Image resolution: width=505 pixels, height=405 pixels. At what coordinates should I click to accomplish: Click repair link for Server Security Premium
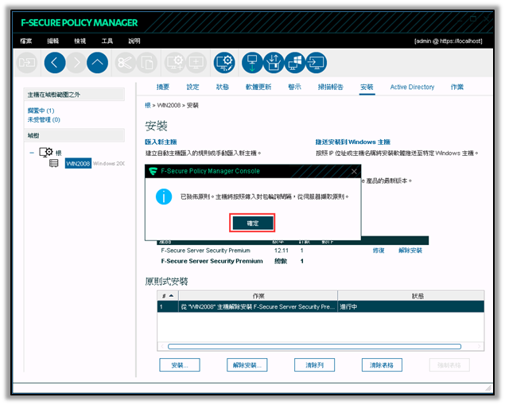pyautogui.click(x=379, y=251)
